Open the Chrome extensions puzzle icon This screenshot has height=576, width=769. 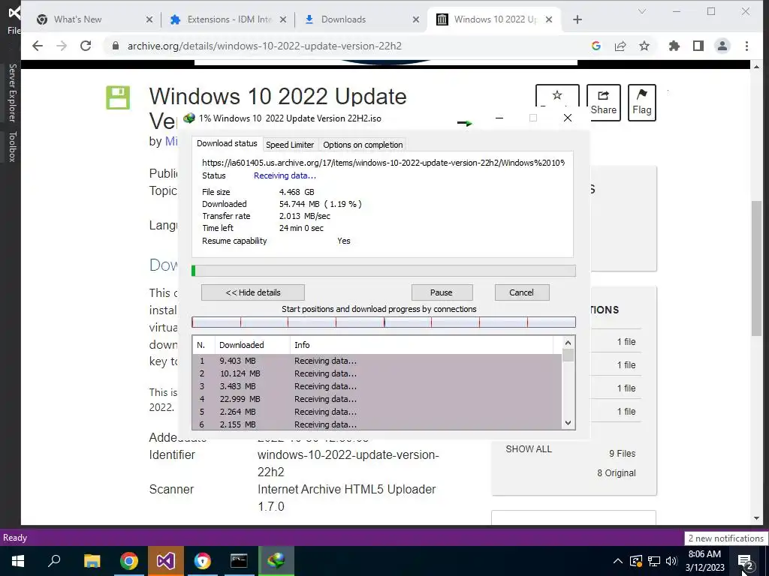click(x=674, y=46)
